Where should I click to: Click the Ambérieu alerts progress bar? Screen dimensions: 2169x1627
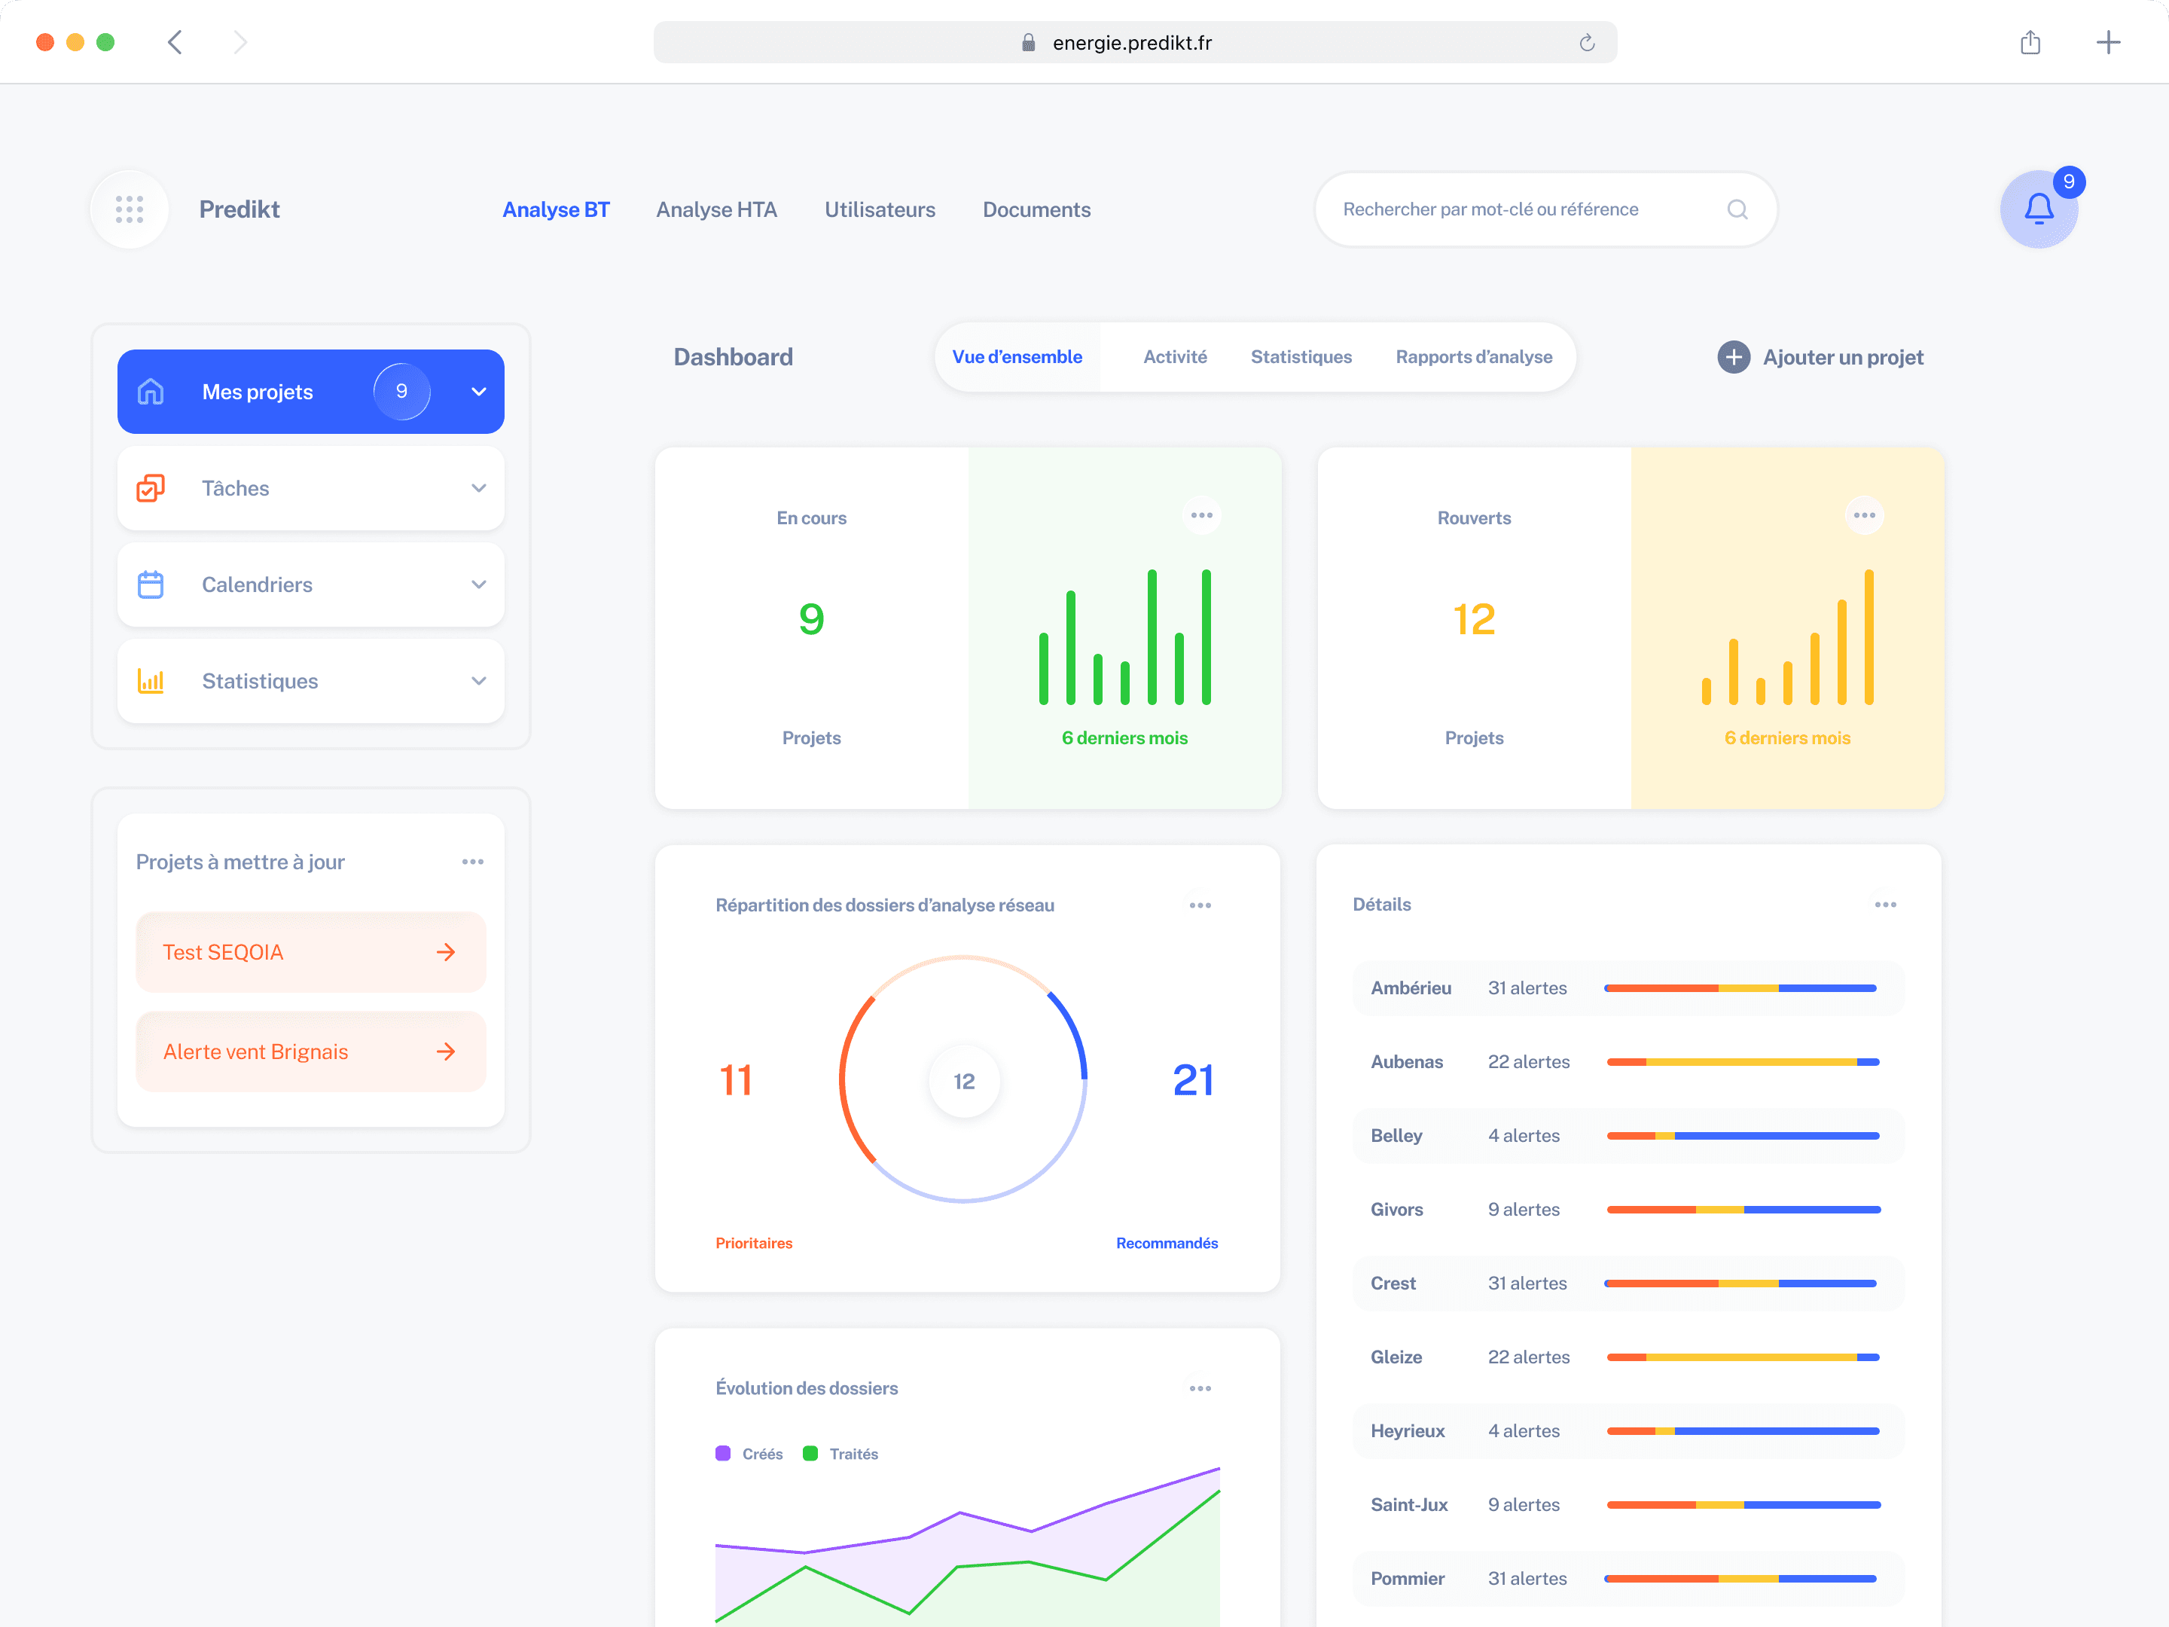pos(1740,987)
